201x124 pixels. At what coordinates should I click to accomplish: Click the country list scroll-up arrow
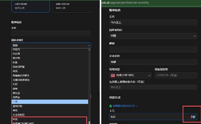[89, 50]
